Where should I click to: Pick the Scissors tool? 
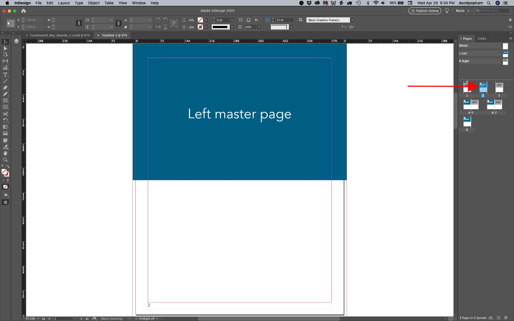coord(5,114)
